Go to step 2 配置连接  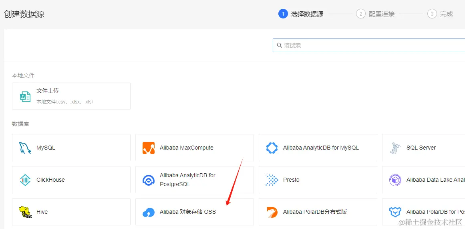375,14
